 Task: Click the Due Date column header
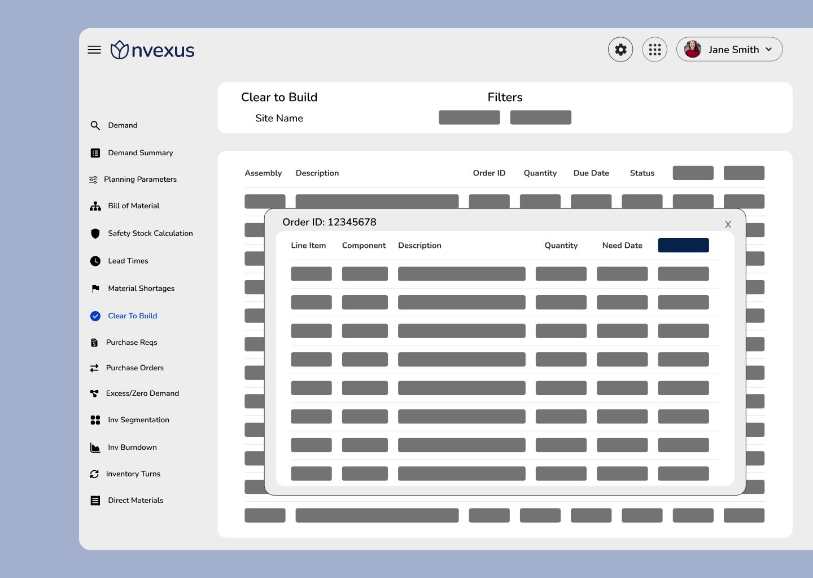591,173
